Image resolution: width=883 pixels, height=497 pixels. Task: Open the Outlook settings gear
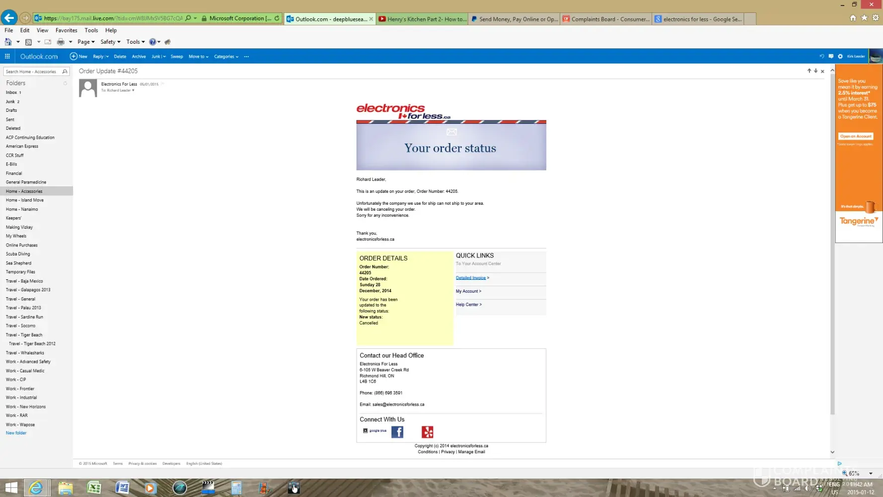[840, 56]
